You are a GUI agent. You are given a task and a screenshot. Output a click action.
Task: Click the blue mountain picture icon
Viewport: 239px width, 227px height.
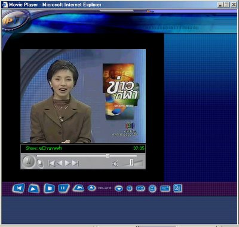click(78, 188)
